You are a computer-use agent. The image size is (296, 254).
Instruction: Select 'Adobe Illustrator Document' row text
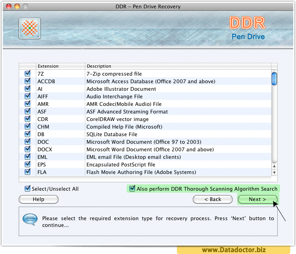tap(121, 89)
